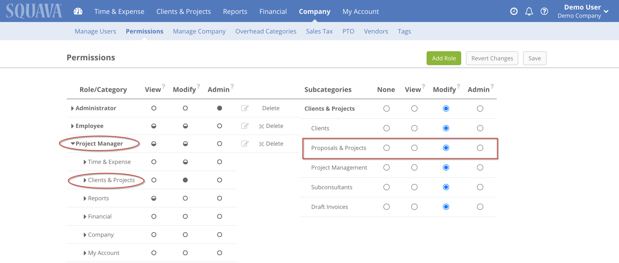Select View for Administrator role
Image resolution: width=619 pixels, height=263 pixels.
[154, 108]
